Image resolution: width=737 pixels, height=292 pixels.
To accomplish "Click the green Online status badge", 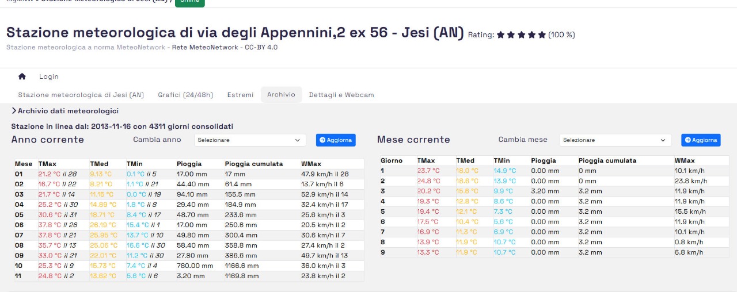I will tap(189, 2).
